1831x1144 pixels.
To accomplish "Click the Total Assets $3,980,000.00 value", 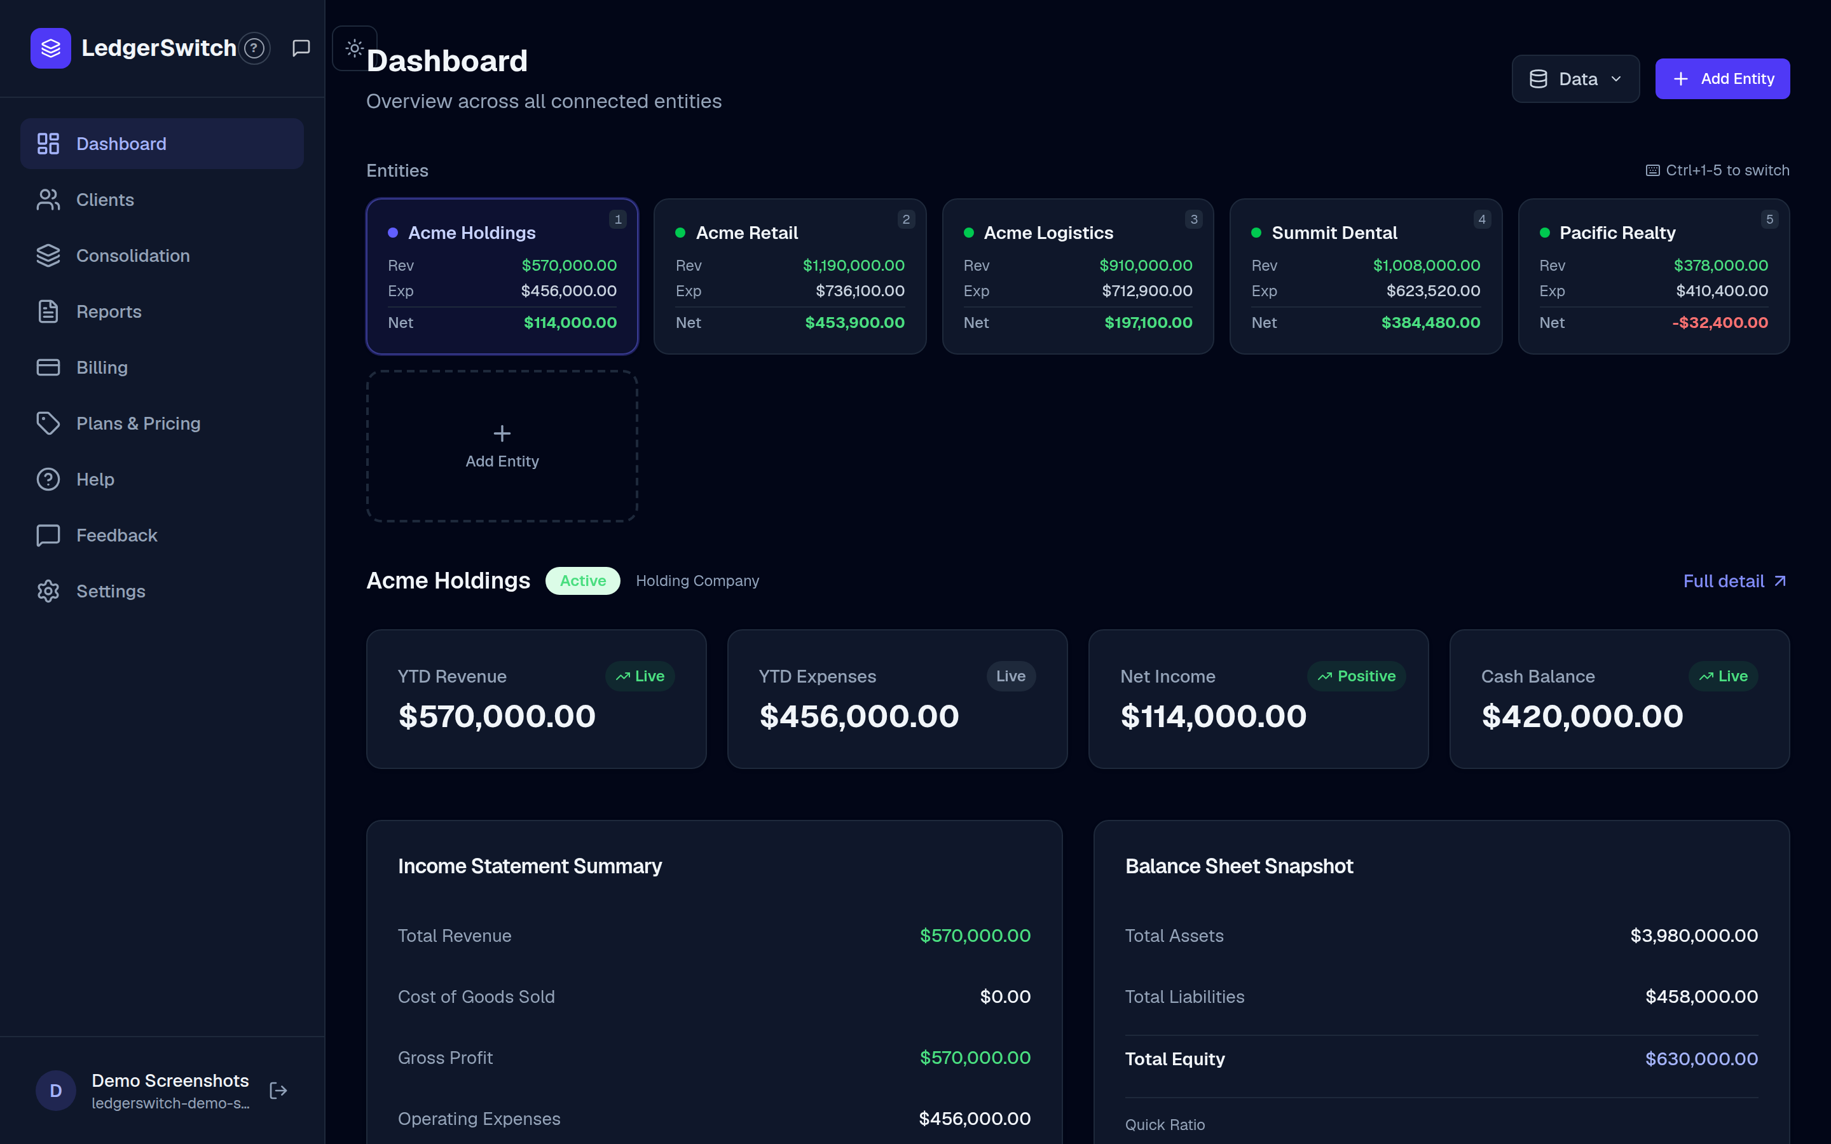I will tap(1694, 936).
